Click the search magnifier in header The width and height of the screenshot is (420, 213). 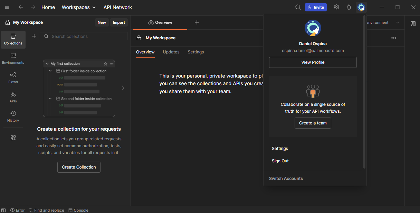pyautogui.click(x=298, y=7)
